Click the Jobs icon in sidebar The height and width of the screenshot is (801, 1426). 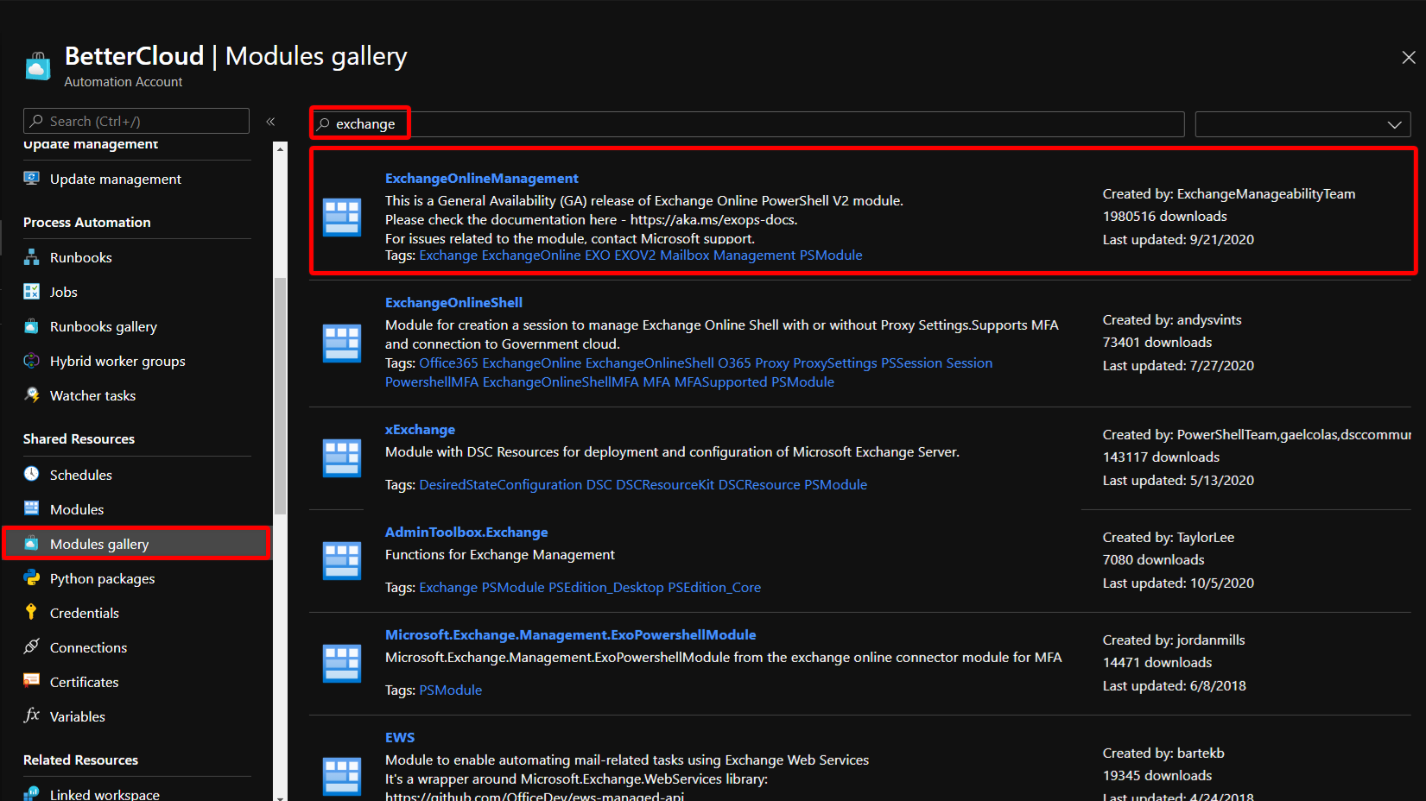pos(32,292)
